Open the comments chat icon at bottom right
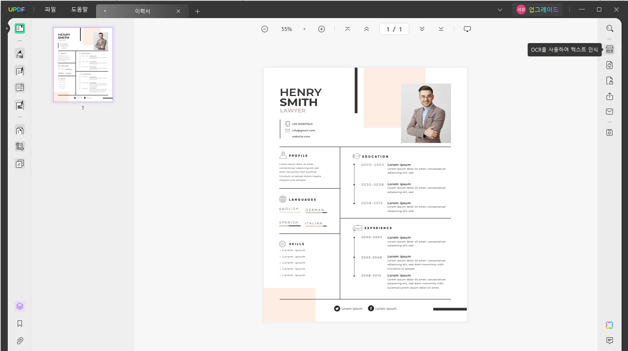The height and width of the screenshot is (351, 628). [x=609, y=341]
